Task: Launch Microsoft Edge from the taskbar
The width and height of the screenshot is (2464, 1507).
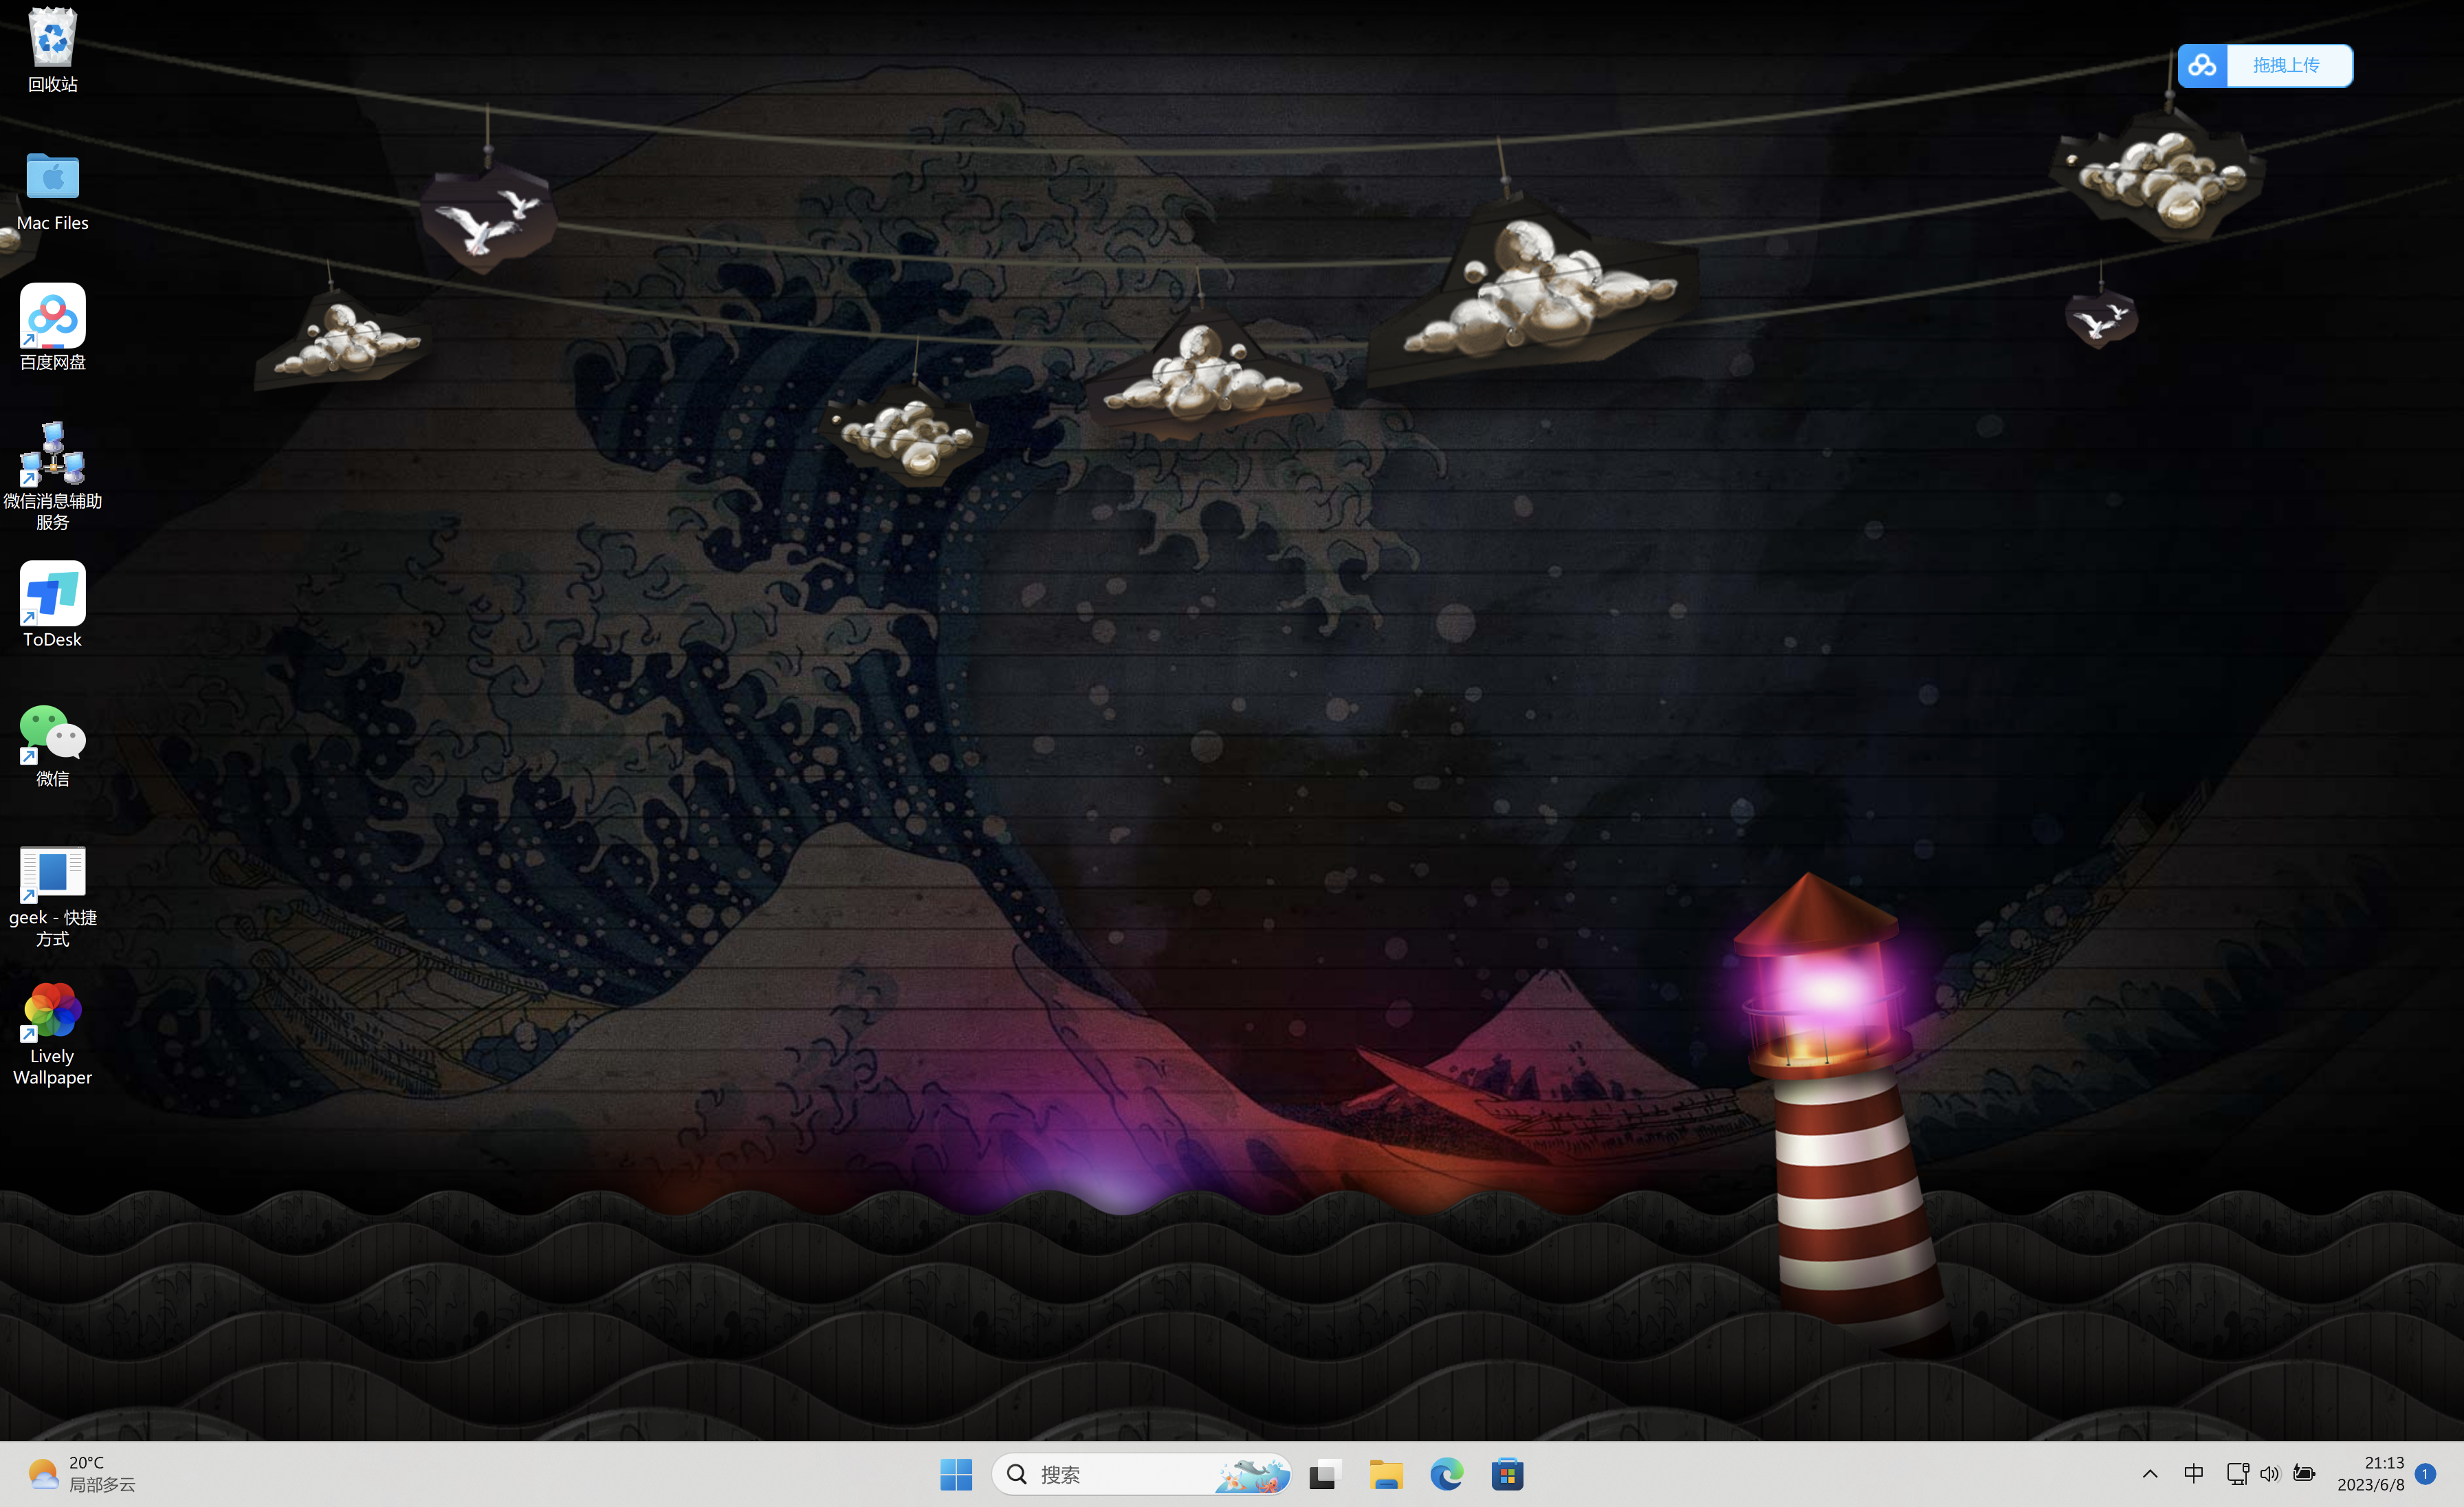Action: coord(1446,1474)
